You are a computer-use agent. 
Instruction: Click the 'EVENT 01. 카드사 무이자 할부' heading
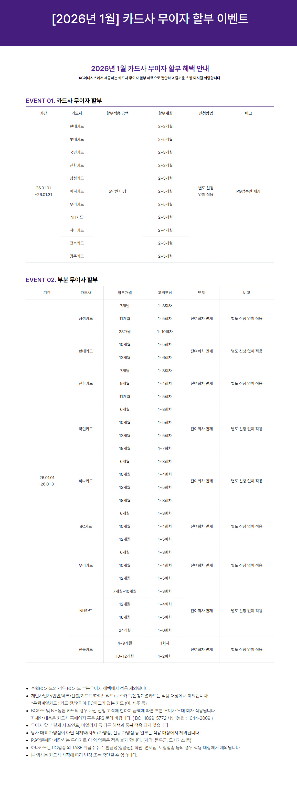pos(64,101)
